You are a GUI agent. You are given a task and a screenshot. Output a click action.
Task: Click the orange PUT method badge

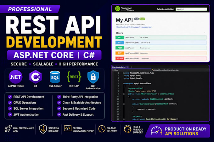(120, 53)
